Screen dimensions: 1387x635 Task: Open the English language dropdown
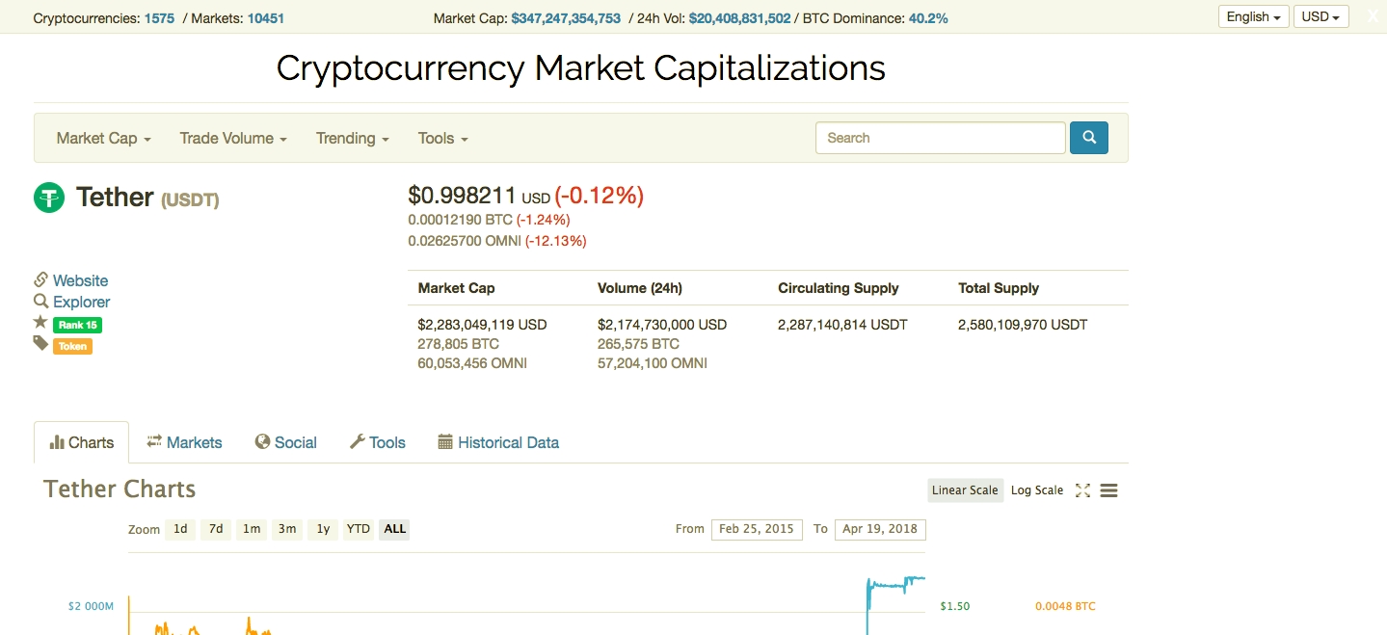pyautogui.click(x=1253, y=16)
